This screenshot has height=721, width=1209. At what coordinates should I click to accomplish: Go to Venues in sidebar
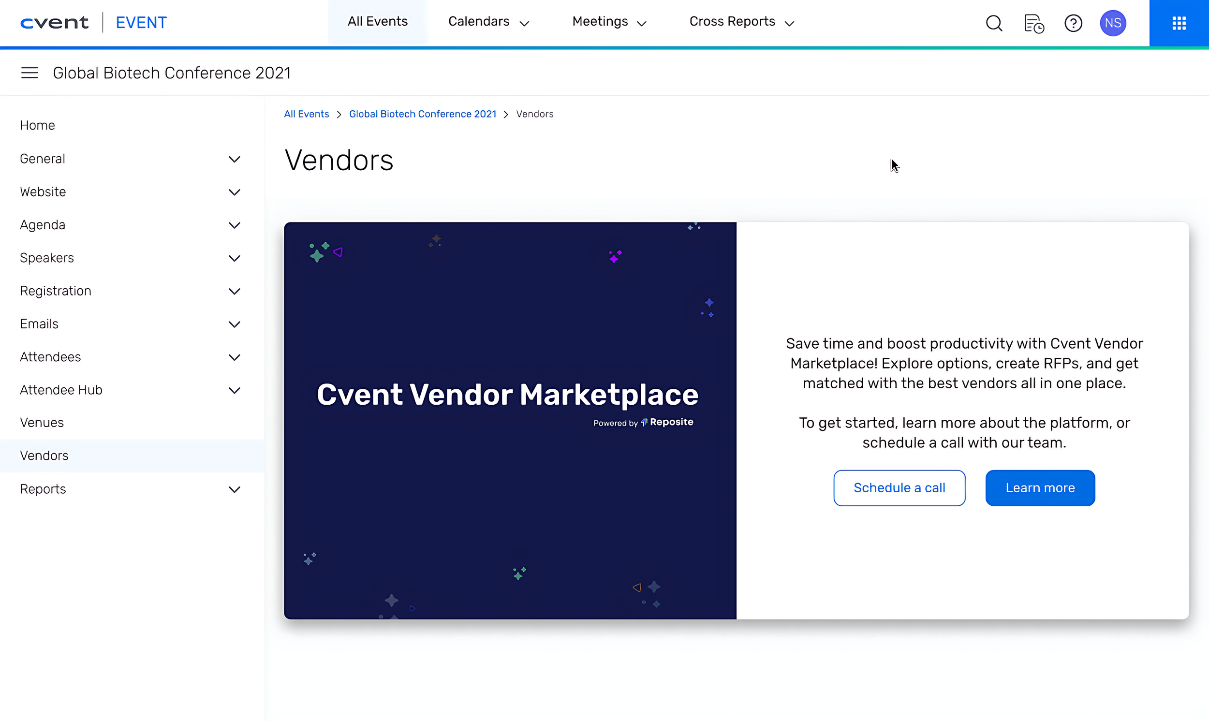click(x=42, y=422)
